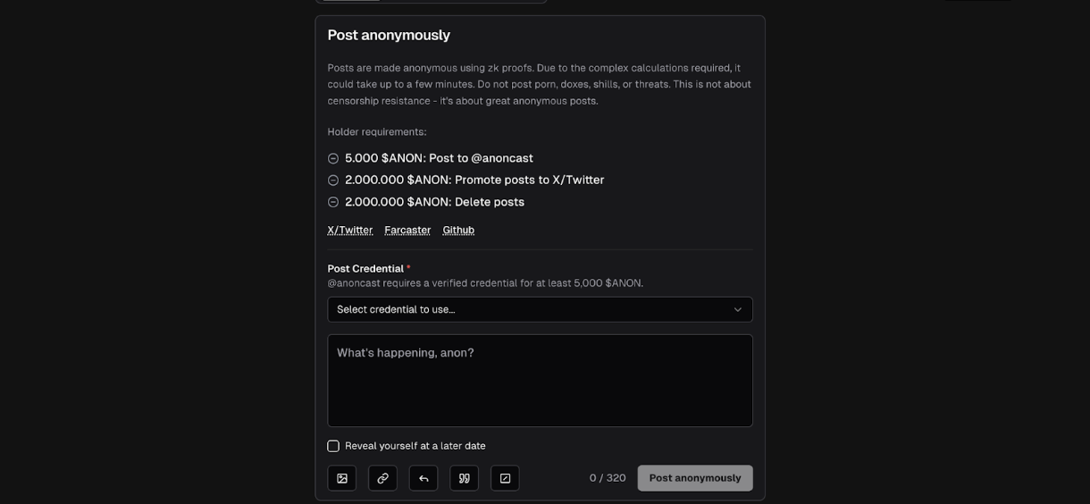Click the circle icon beside 5.000 $ANON
This screenshot has height=504, width=1090.
[x=333, y=158]
